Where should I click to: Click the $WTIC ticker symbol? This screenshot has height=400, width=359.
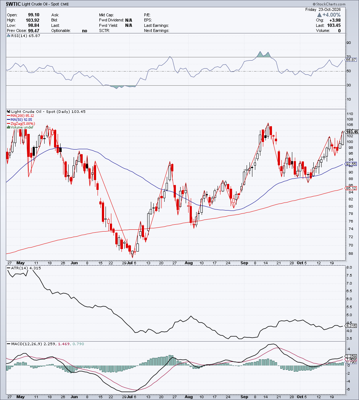13,4
